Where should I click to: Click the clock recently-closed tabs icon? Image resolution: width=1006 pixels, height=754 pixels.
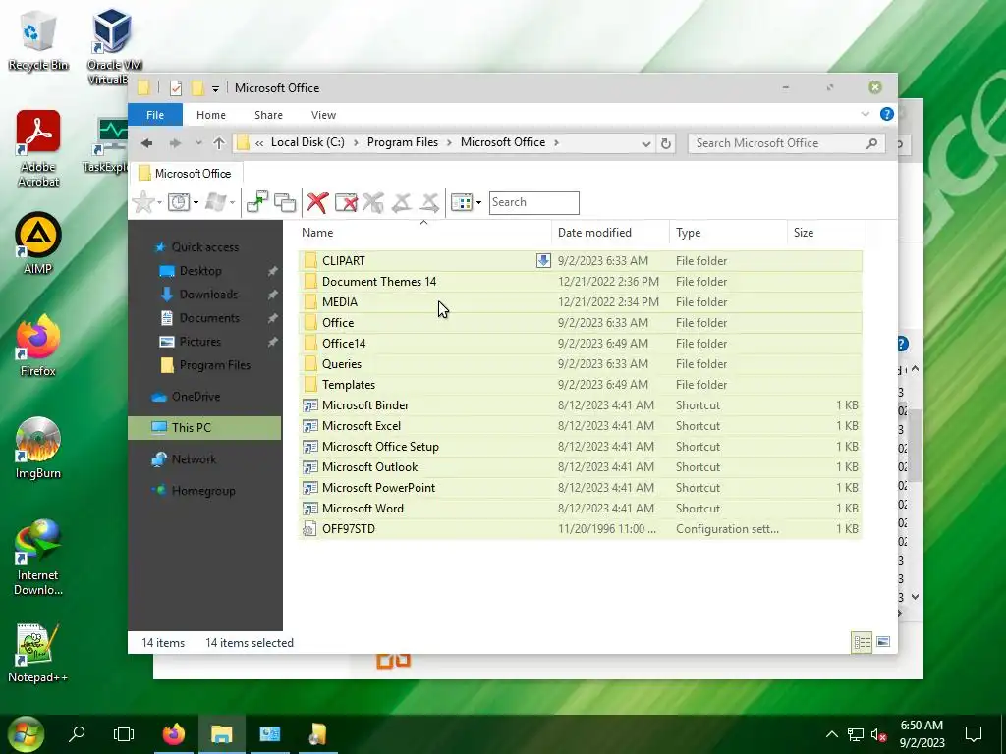pos(179,202)
